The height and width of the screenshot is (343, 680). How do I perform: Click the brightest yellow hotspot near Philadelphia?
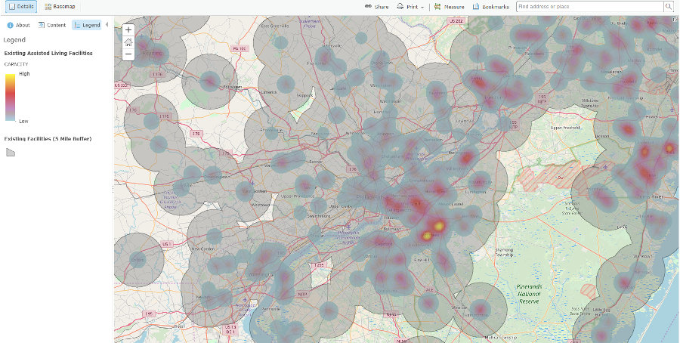(437, 225)
